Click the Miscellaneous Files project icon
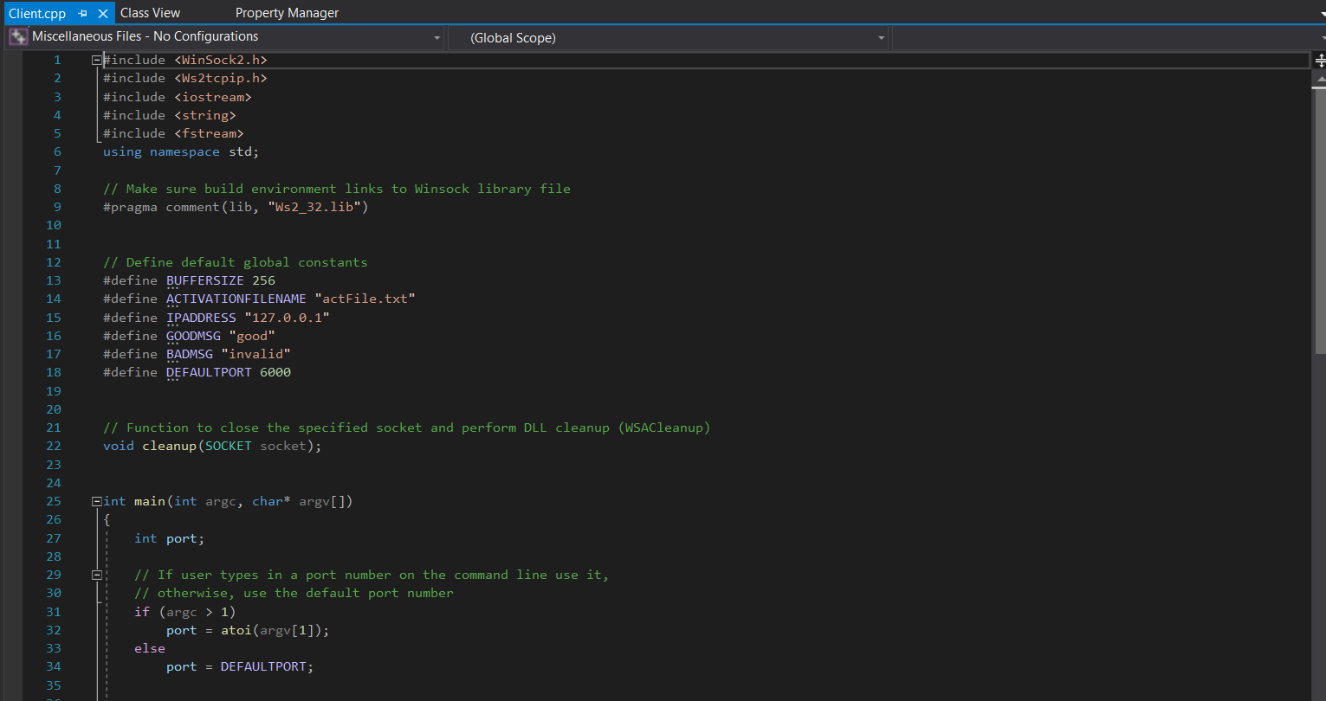This screenshot has height=701, width=1326. [x=17, y=36]
